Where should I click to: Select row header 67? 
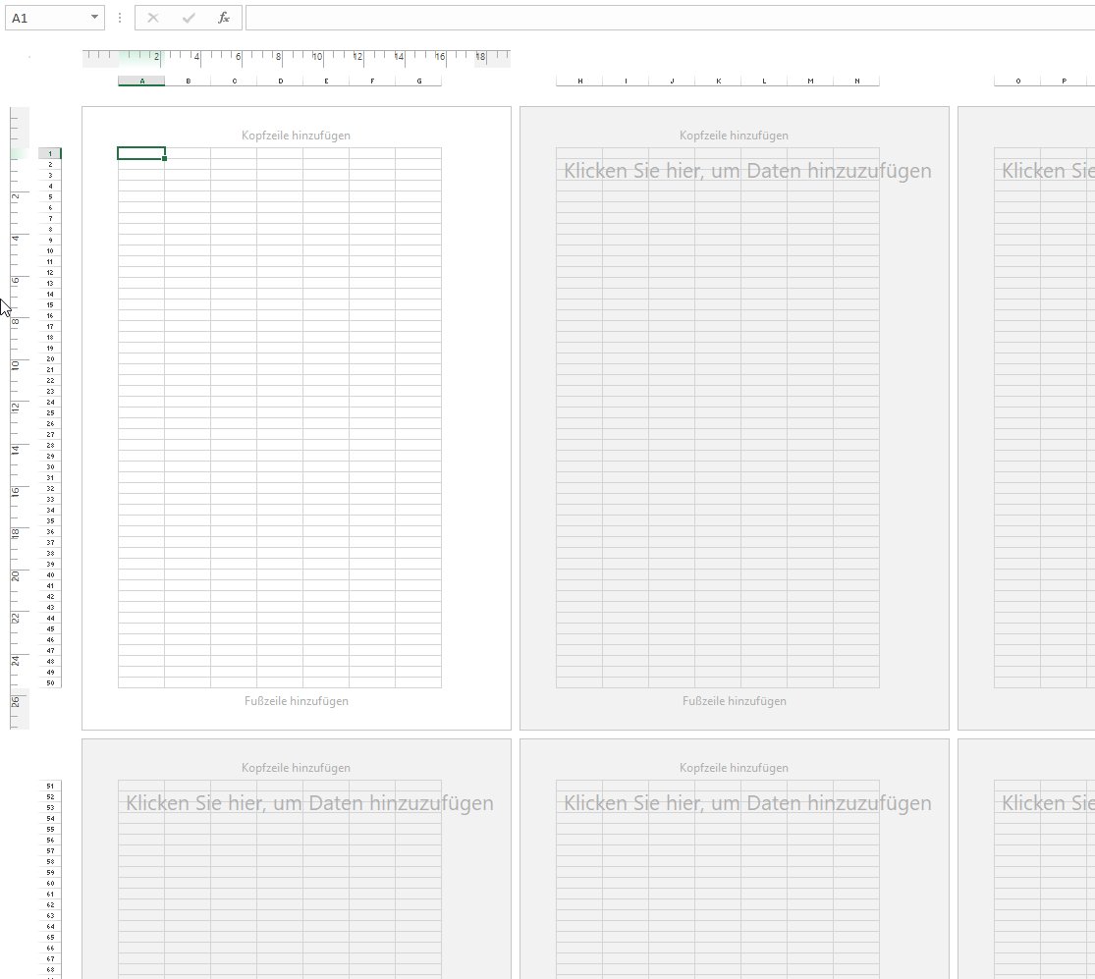[50, 958]
